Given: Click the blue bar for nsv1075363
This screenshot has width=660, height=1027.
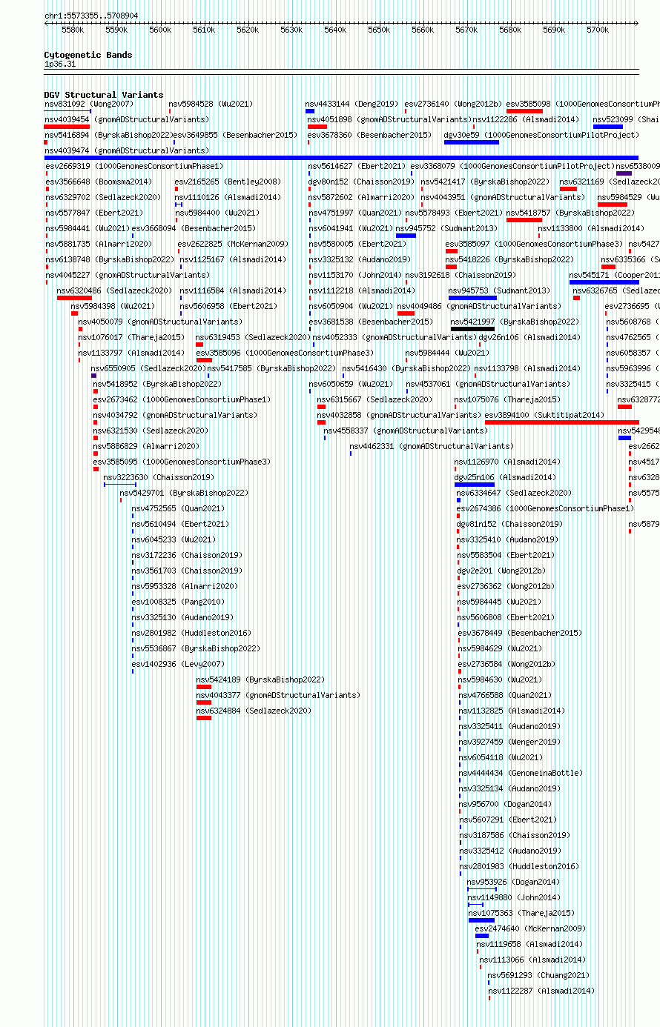Looking at the screenshot, I should [x=481, y=920].
